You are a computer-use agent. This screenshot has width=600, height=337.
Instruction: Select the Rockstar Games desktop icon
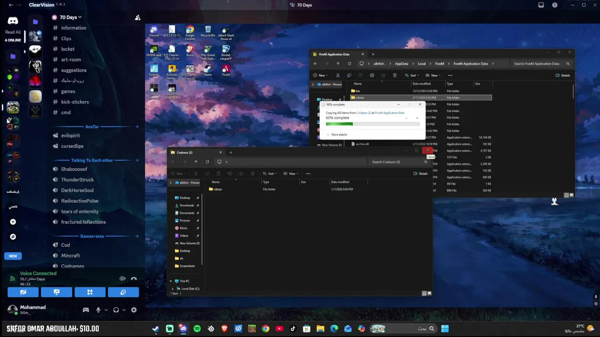coord(172,72)
